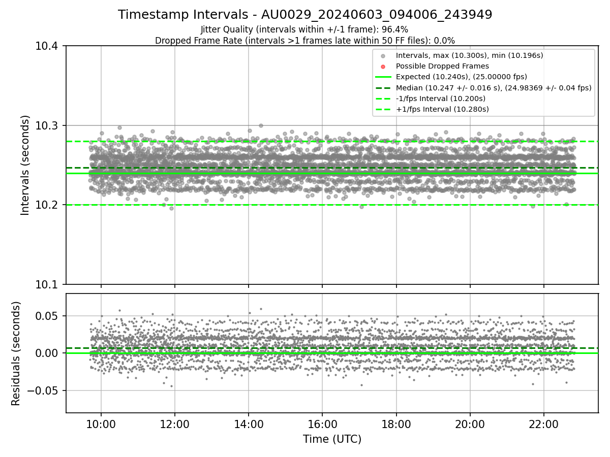Viewport: 610px width, 457px height.
Task: Select the Dropped Frame Rate 0.0% subtitle line
Action: (x=305, y=41)
